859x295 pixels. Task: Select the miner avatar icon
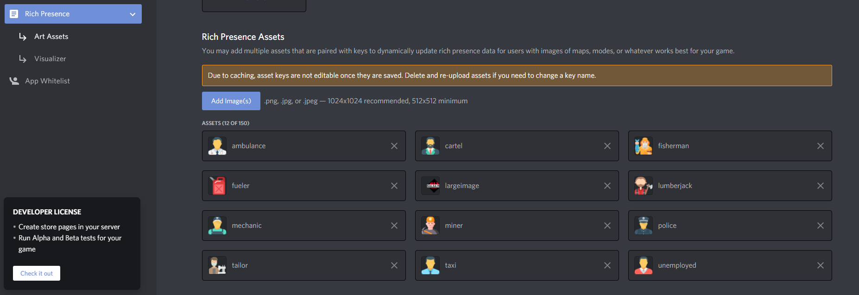pyautogui.click(x=430, y=226)
